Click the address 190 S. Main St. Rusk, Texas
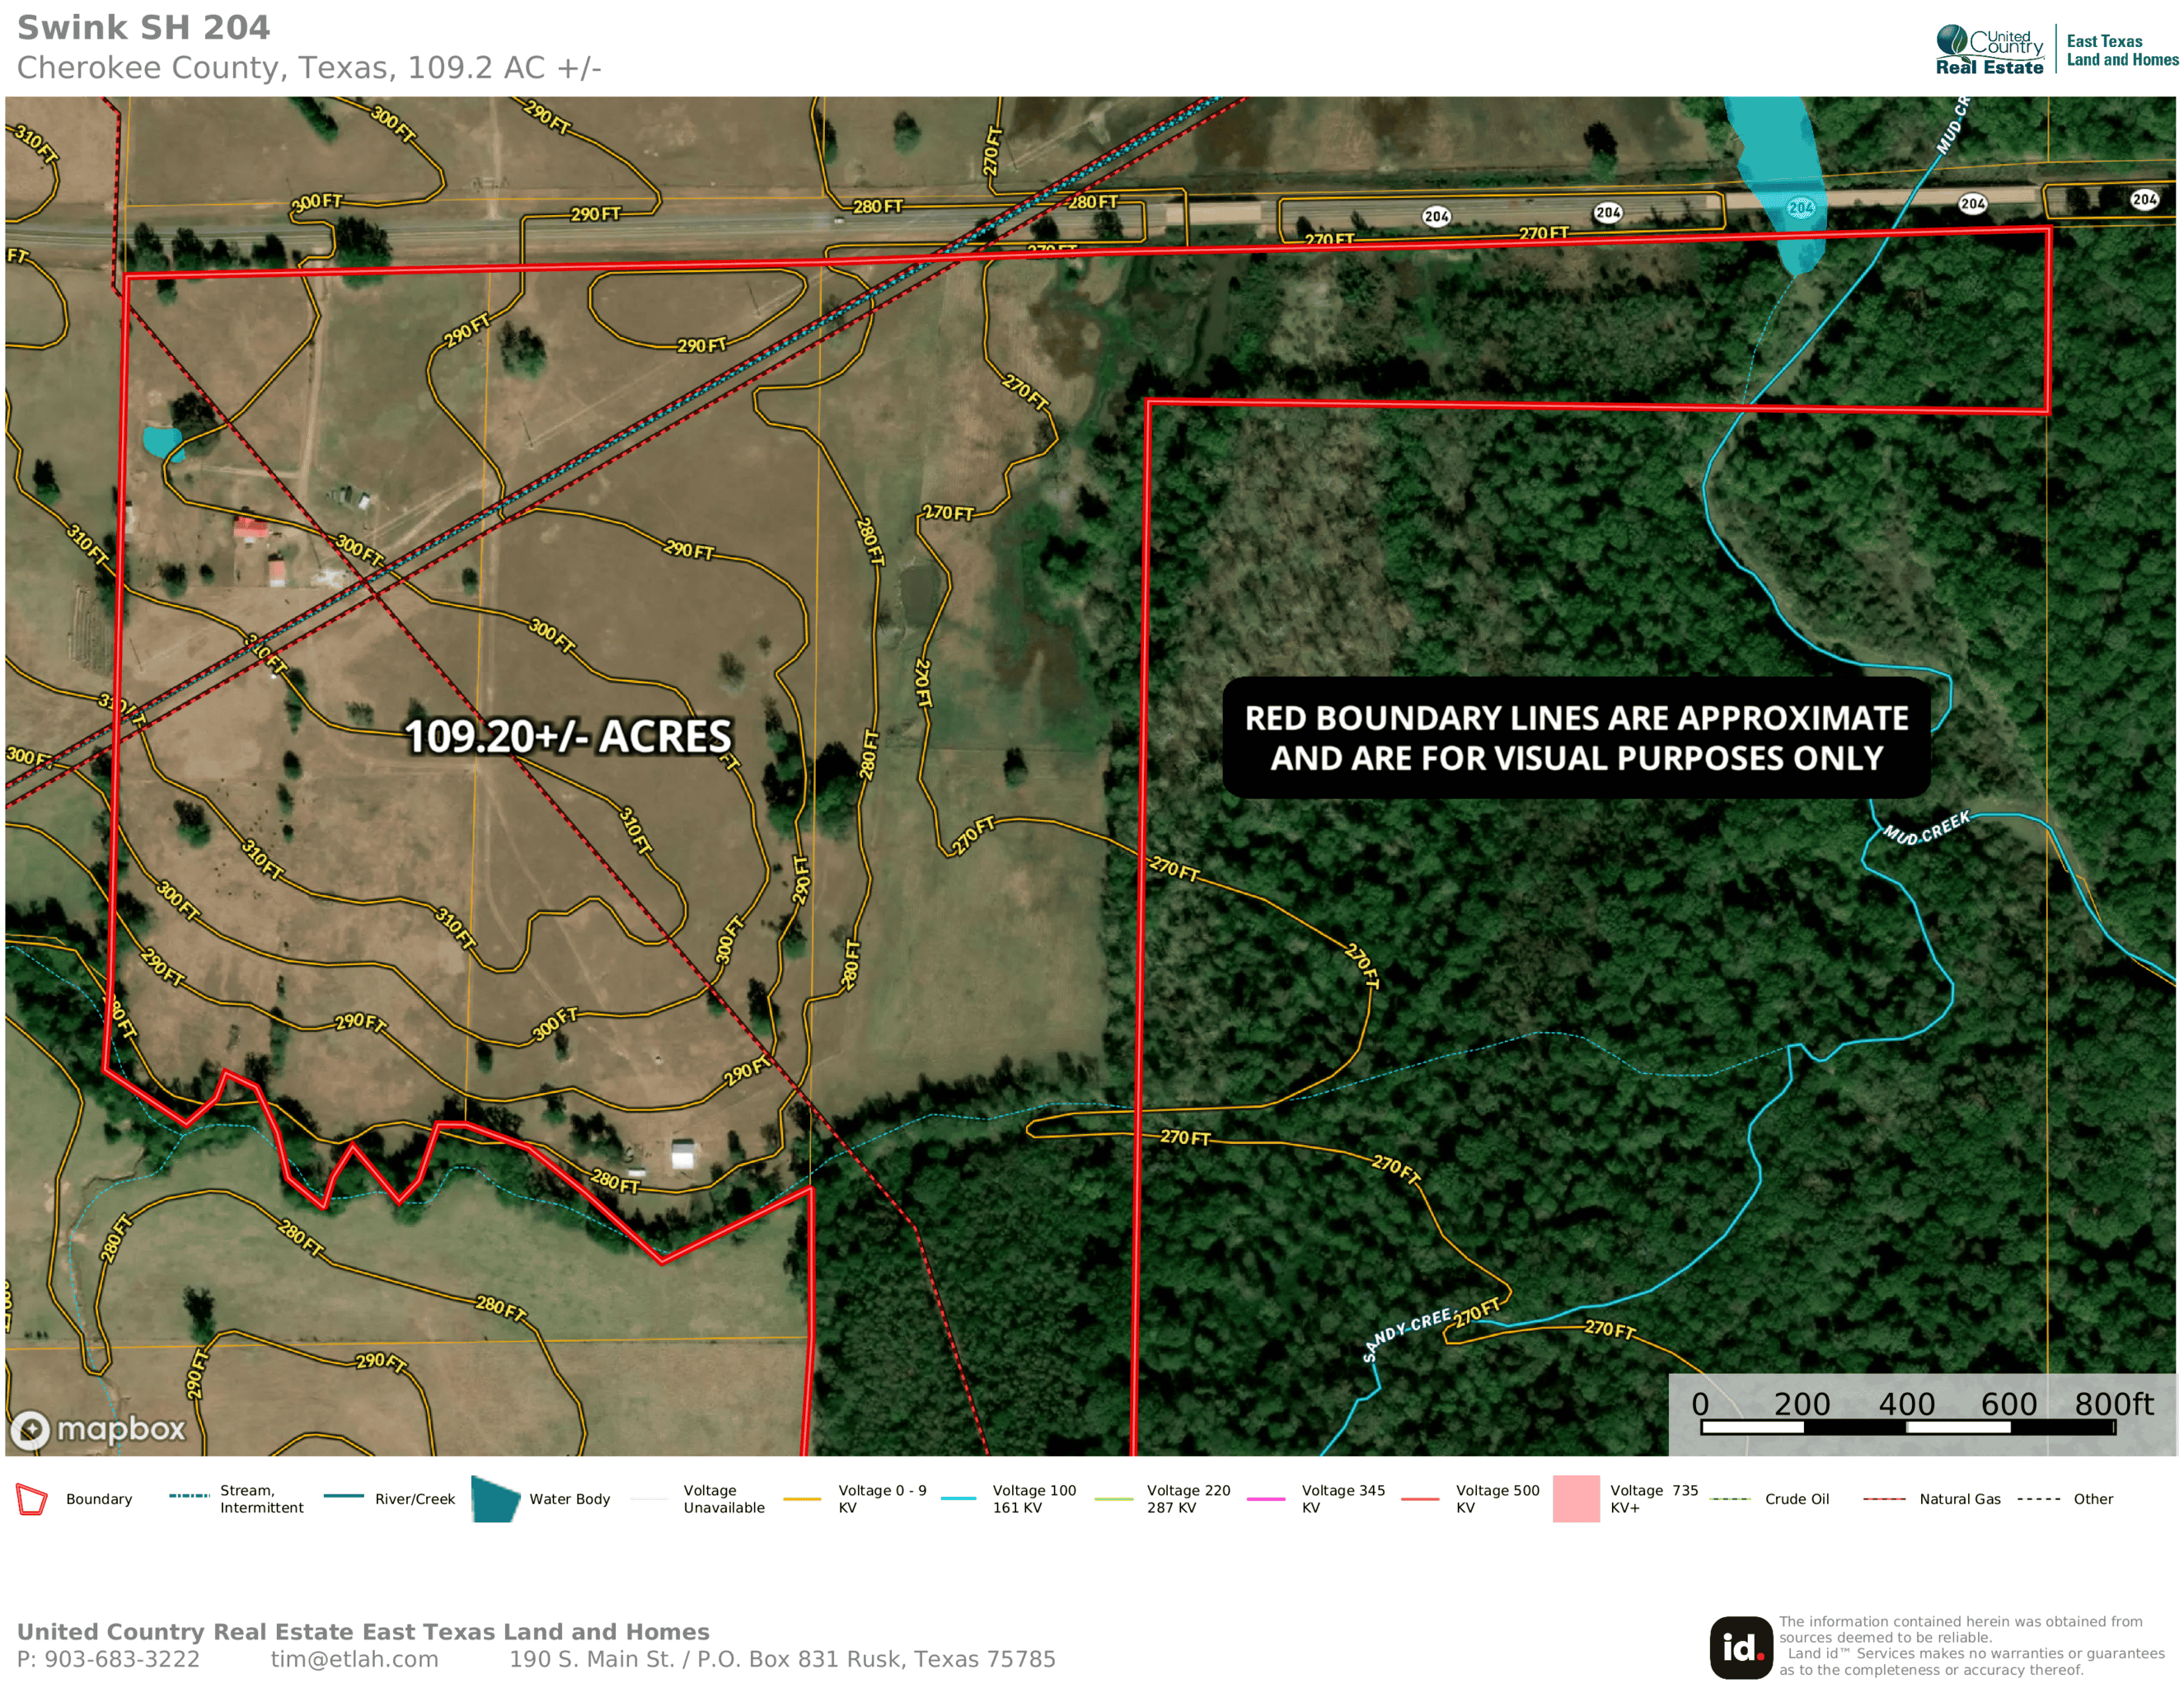This screenshot has height=1688, width=2184. tap(782, 1659)
